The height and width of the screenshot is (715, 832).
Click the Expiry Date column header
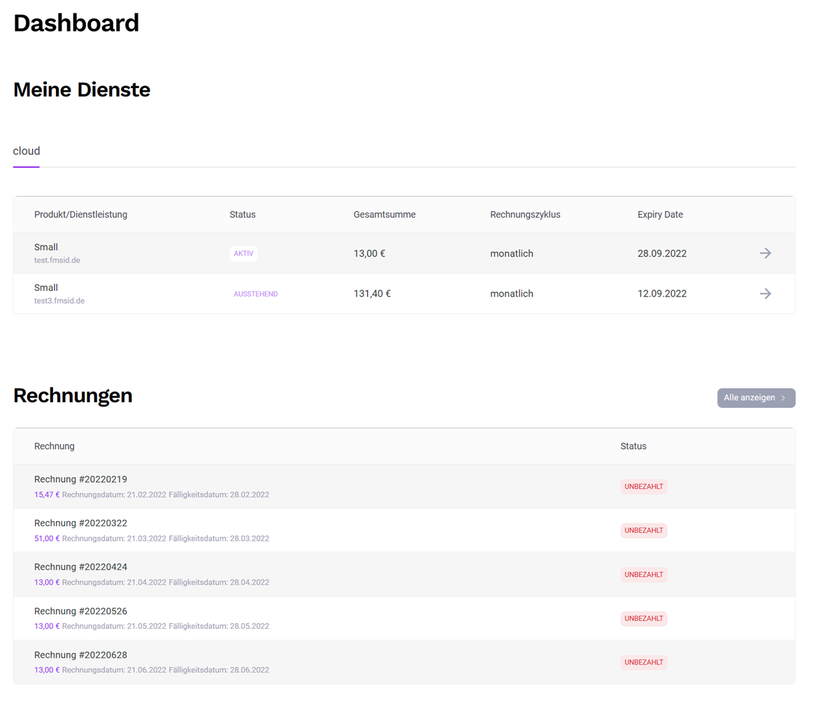(x=660, y=214)
